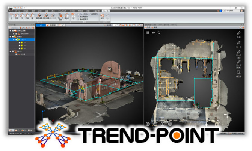Select the 単線 single-line trace tool
252x151 pixels.
[x=17, y=16]
